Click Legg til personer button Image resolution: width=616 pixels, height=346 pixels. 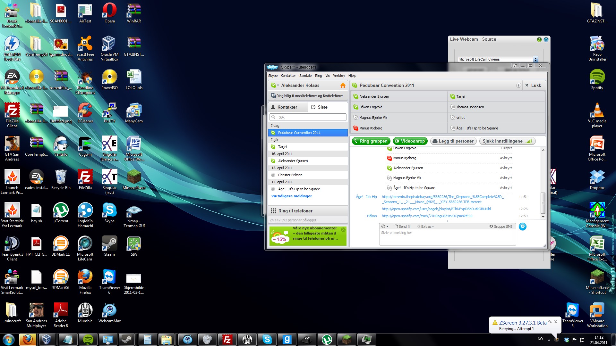point(453,141)
